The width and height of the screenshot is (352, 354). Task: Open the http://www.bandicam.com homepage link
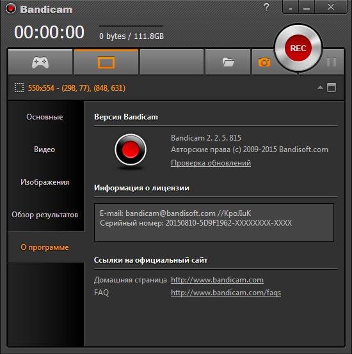[217, 280]
